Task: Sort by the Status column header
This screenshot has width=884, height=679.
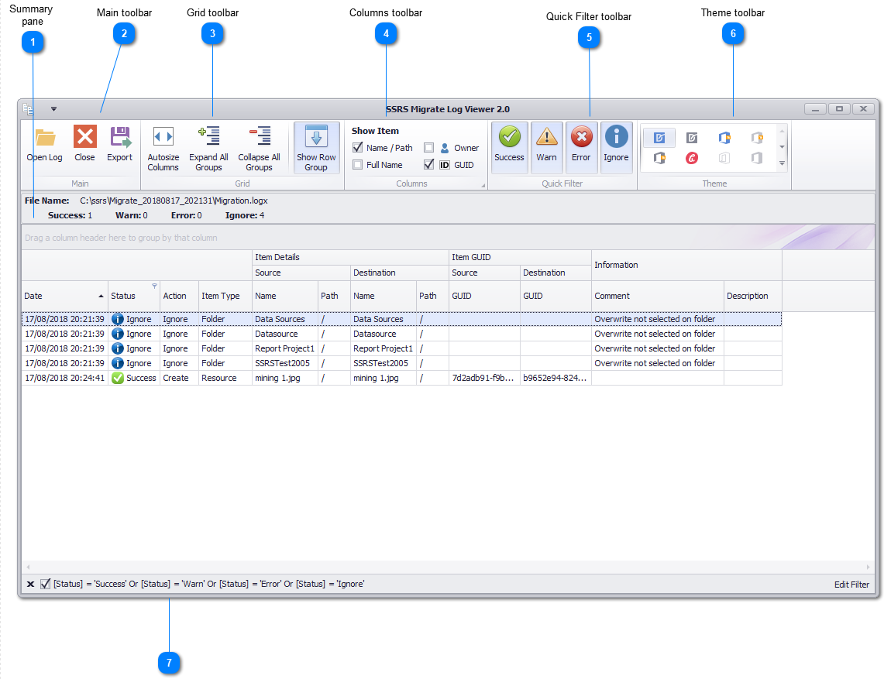Action: click(x=134, y=296)
